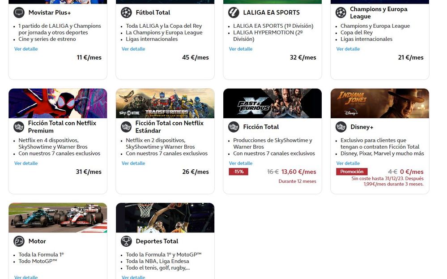Viewport: 447px width, 279px height.
Task: Click the theater masks icon beside Disney+
Action: point(341,127)
